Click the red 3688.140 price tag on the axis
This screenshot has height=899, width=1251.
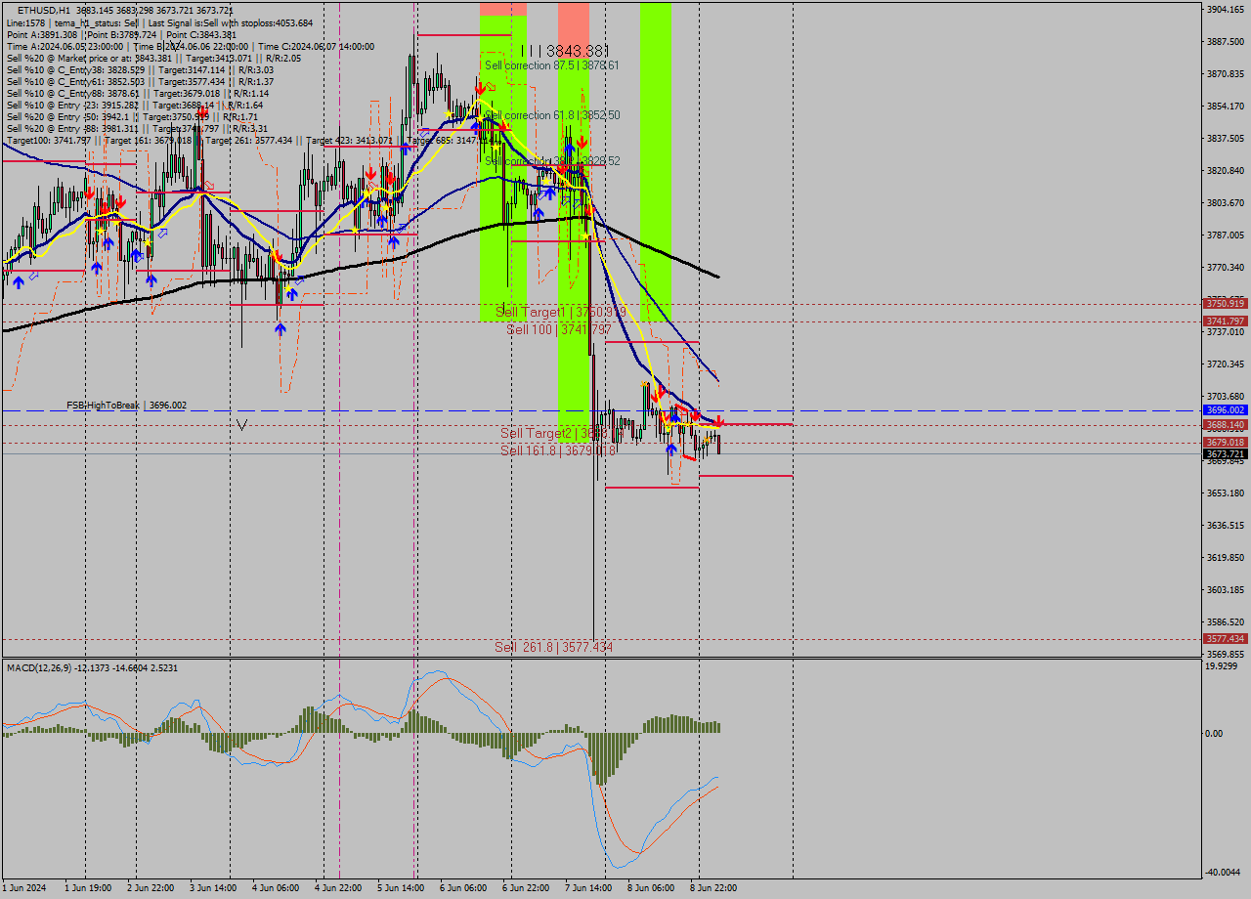click(1225, 425)
